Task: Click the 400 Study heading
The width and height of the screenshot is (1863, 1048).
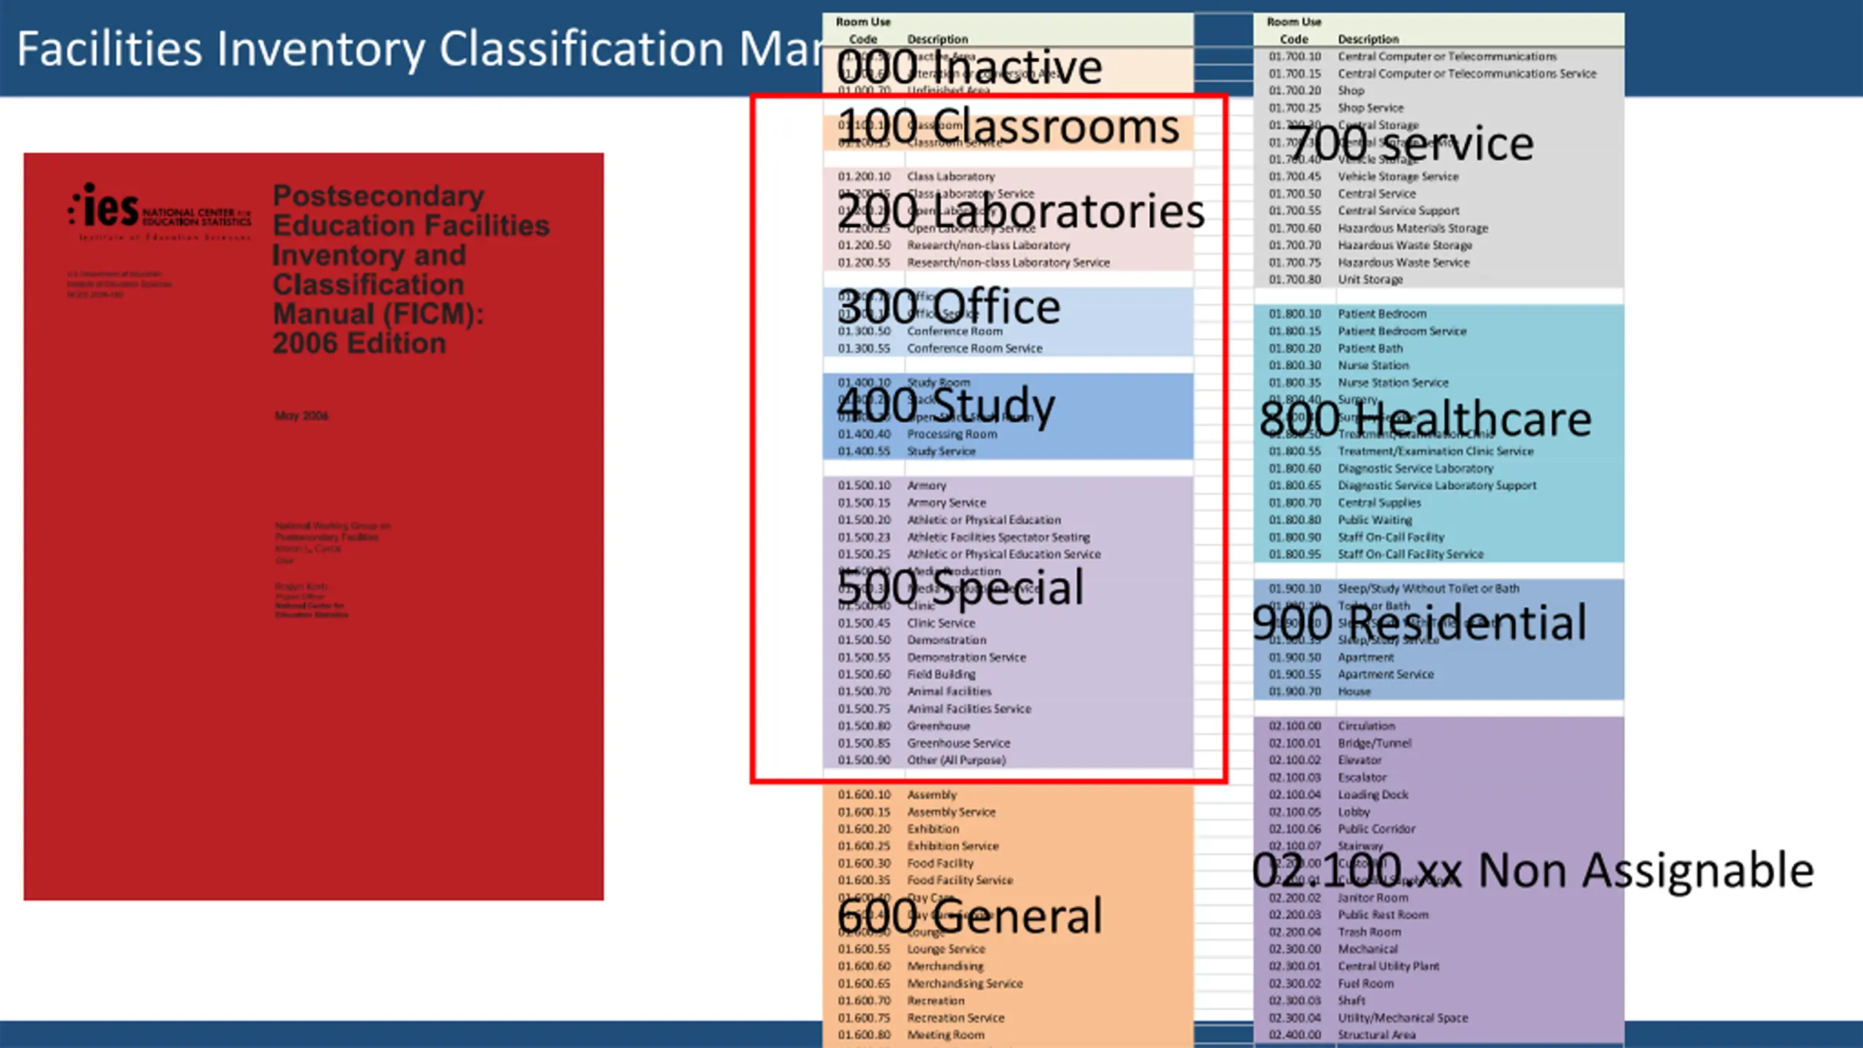Action: pyautogui.click(x=946, y=405)
